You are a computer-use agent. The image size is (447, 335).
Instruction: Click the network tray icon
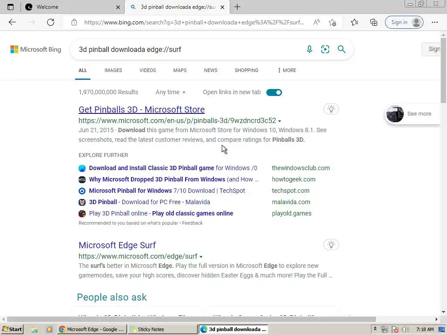(384, 329)
